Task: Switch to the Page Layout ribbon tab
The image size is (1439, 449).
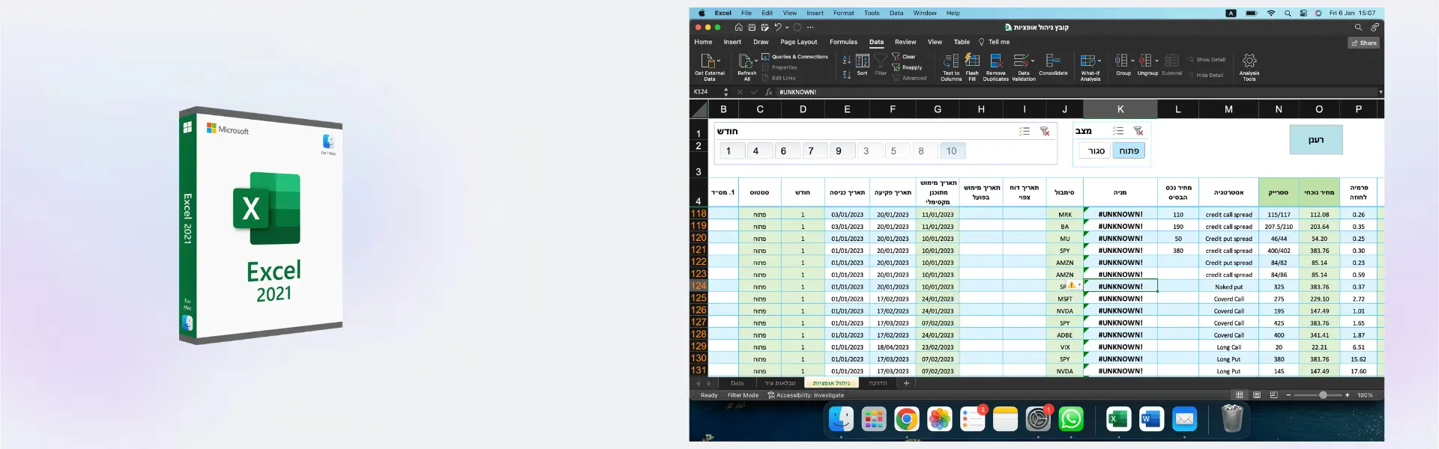Action: 799,42
